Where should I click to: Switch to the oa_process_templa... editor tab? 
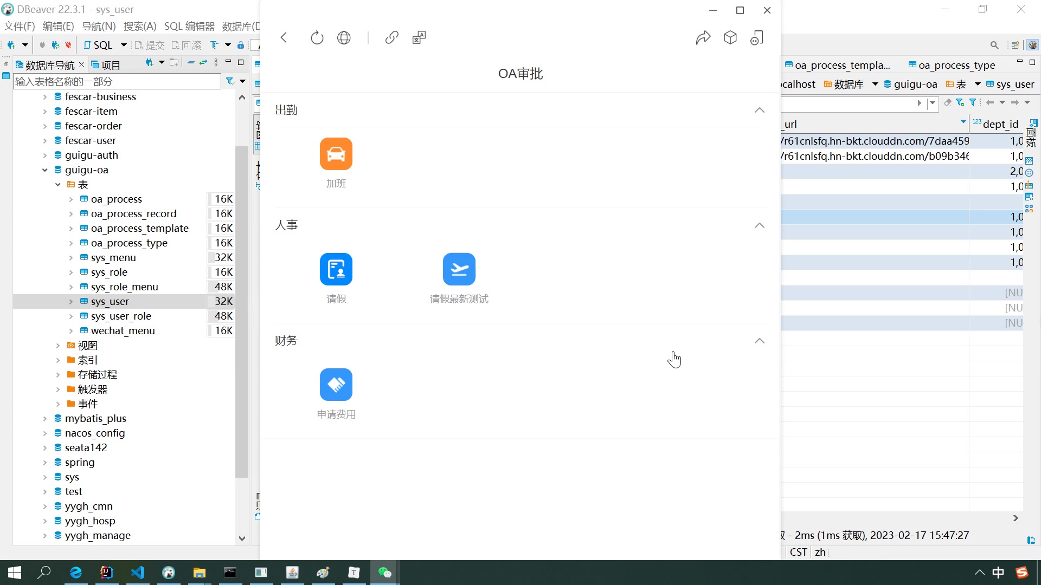[x=838, y=65]
